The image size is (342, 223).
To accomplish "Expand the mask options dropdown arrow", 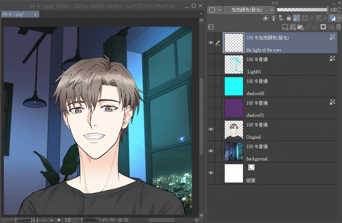I will click(311, 18).
